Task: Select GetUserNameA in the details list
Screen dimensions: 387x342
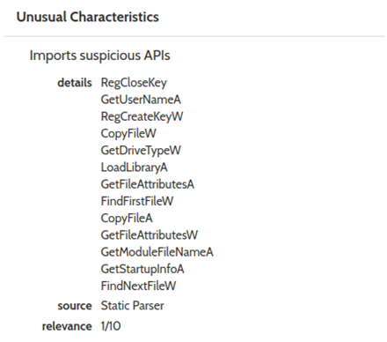Action: click(x=141, y=100)
